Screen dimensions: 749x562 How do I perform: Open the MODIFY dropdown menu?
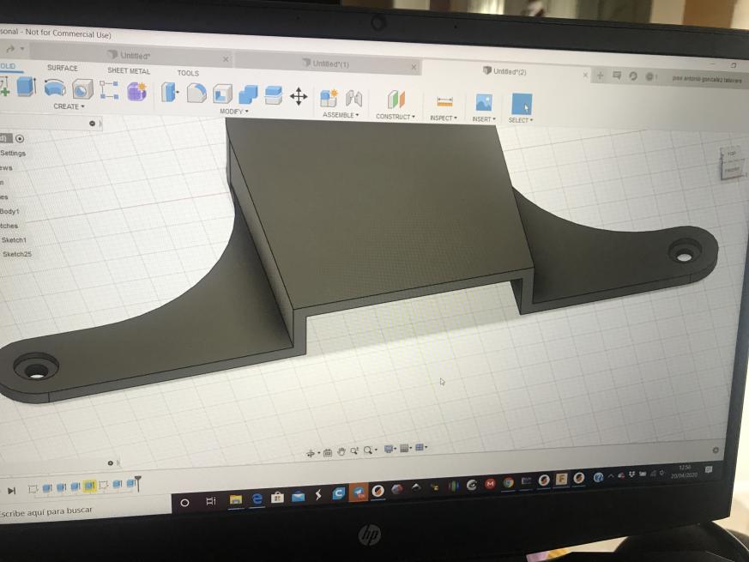point(233,112)
